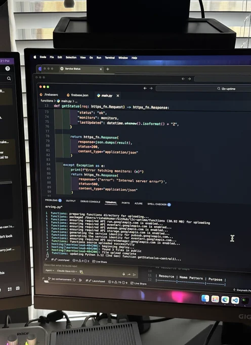Click the iac-enhancement git branch
This screenshot has width=251, height=345.
[x=60, y=280]
